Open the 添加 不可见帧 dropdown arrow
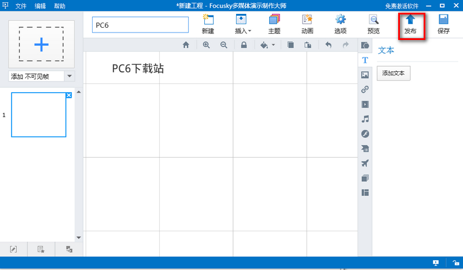 point(69,76)
